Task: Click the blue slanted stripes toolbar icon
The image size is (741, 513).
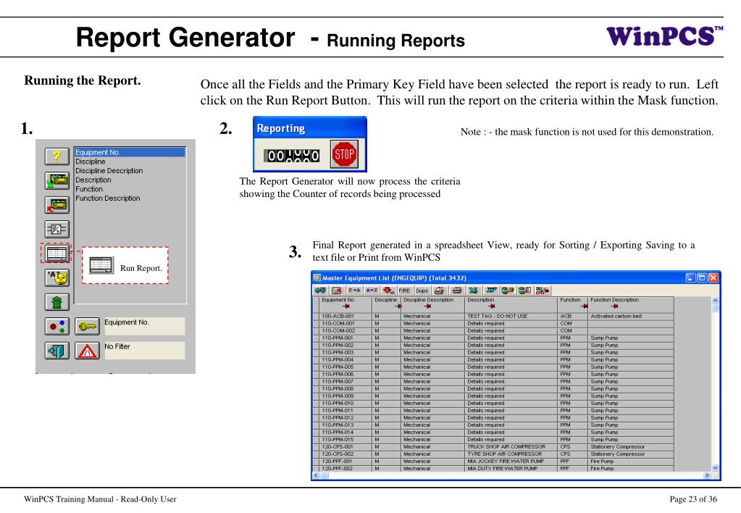Action: pyautogui.click(x=492, y=291)
